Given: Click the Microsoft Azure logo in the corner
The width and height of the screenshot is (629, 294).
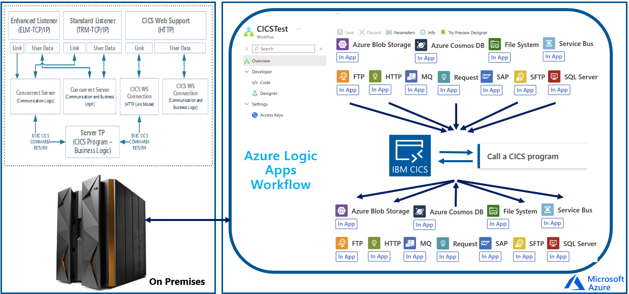Looking at the screenshot, I should [x=594, y=283].
